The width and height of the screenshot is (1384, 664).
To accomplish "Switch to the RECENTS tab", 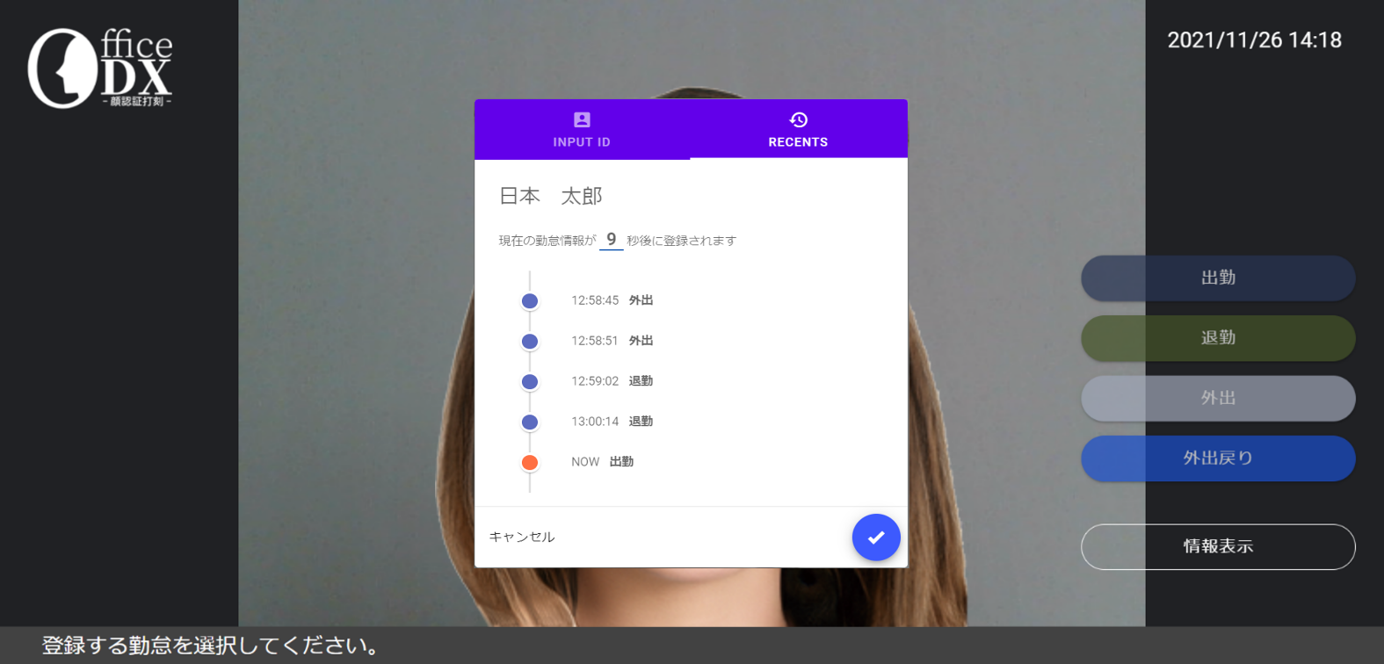I will click(799, 129).
